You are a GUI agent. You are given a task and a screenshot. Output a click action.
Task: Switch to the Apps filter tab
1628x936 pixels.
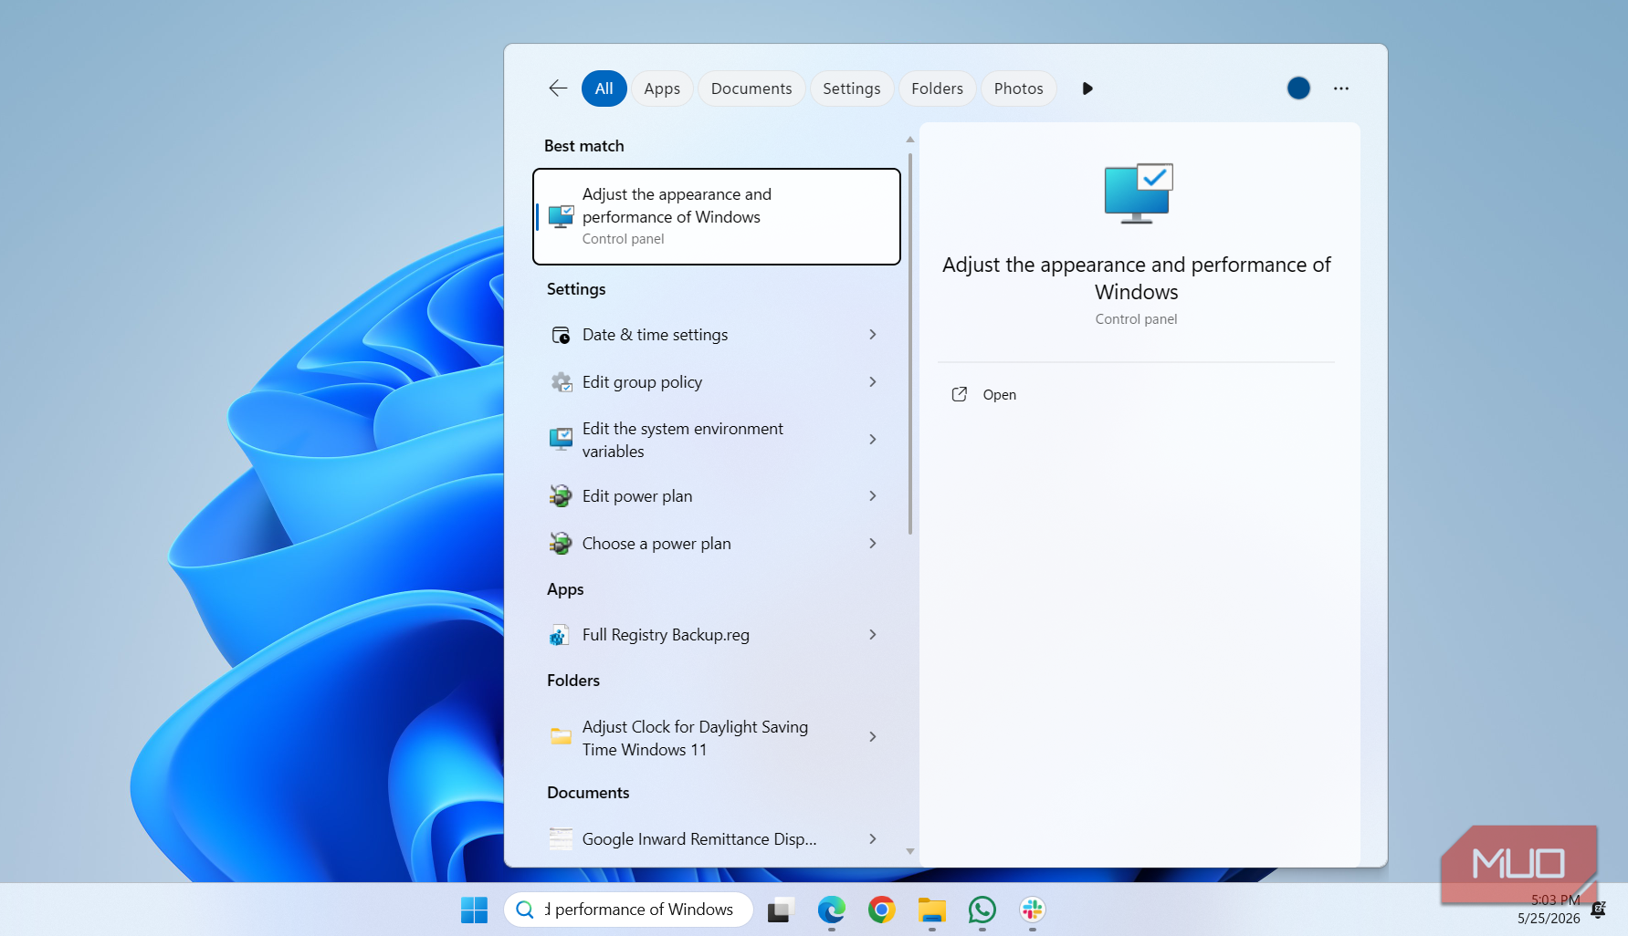click(662, 88)
